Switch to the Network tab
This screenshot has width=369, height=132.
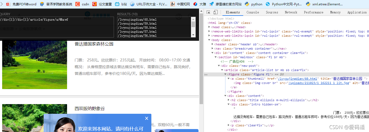[x=291, y=12]
